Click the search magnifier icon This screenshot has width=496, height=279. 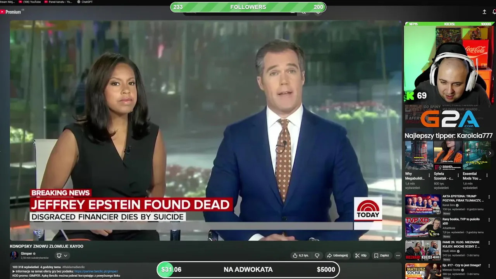(303, 12)
